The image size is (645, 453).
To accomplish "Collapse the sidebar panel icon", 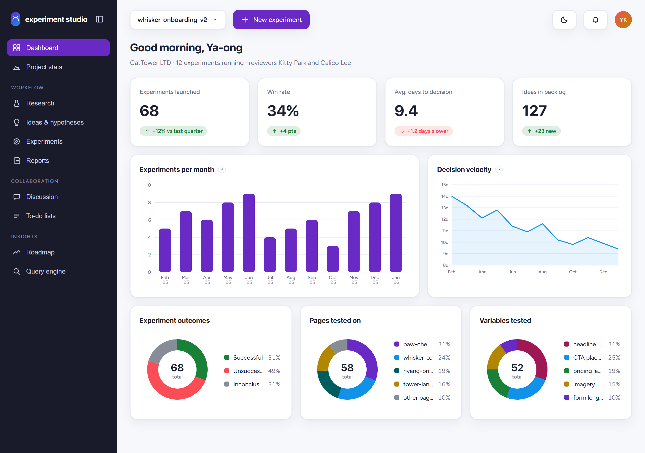I will click(100, 19).
